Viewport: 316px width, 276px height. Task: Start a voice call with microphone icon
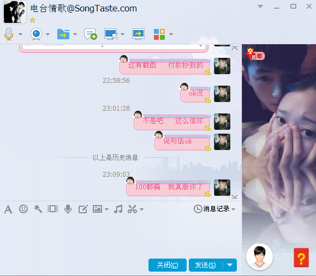point(9,34)
